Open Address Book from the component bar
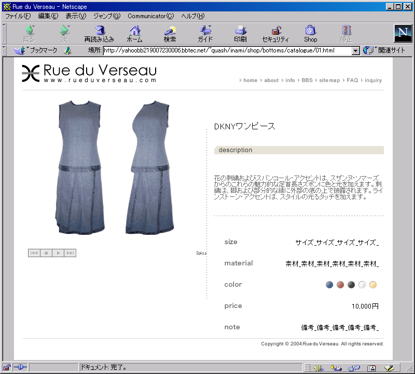Image resolution: width=415 pixels, height=374 pixels. [x=371, y=368]
